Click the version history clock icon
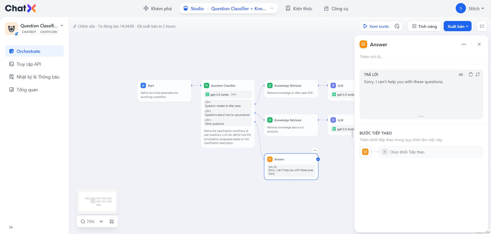 coord(397,26)
